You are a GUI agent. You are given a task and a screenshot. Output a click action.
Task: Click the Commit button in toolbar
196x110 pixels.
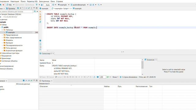(x=20, y=5)
